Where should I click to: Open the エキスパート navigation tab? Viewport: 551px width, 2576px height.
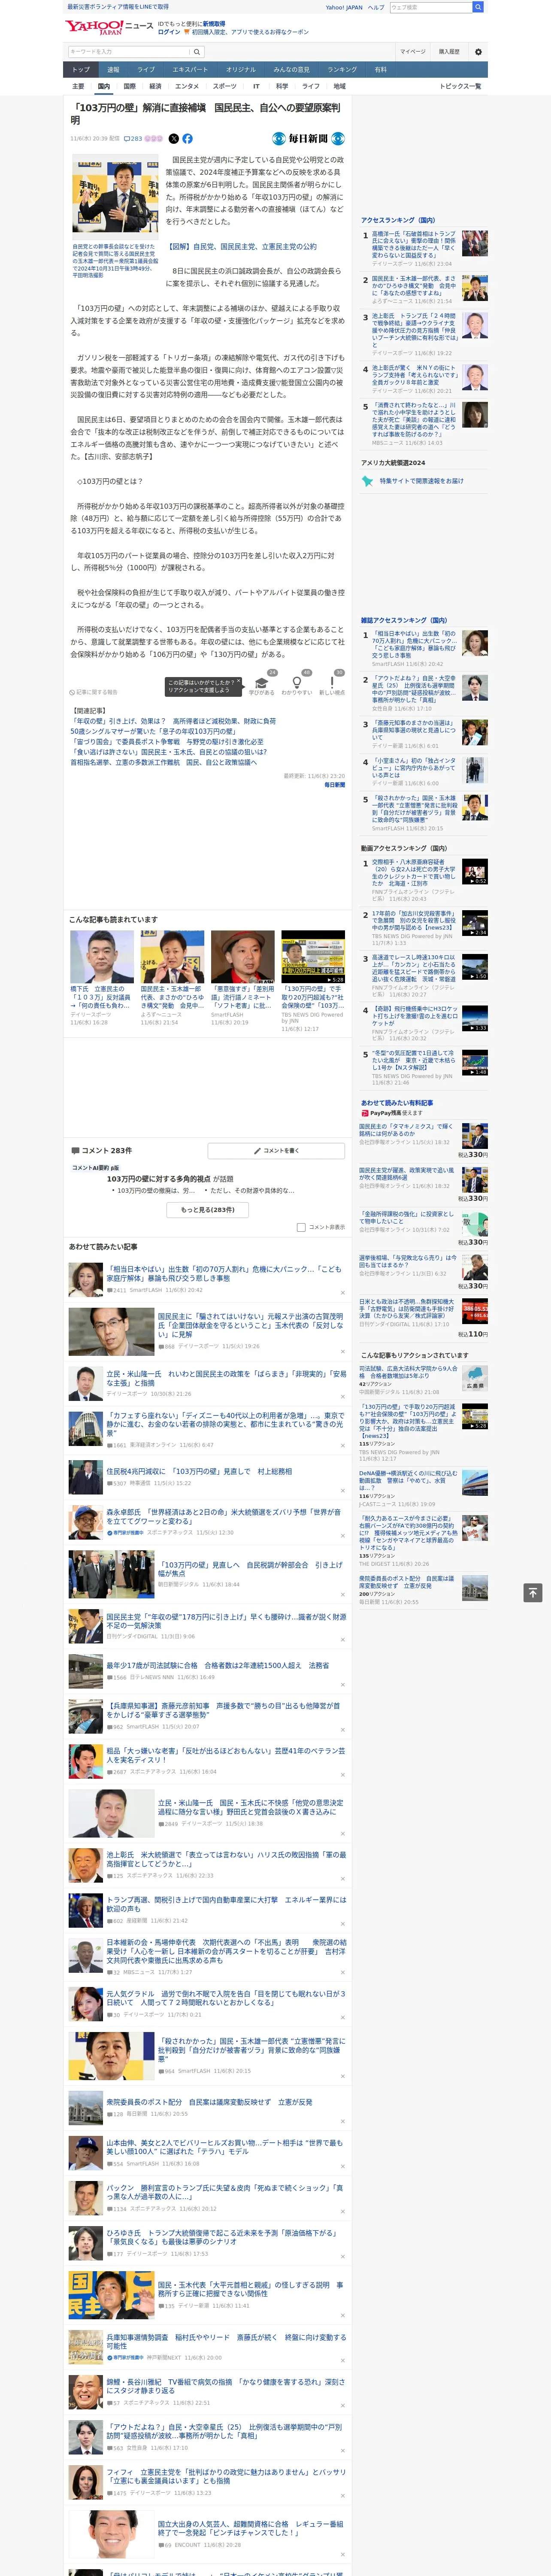pos(190,70)
